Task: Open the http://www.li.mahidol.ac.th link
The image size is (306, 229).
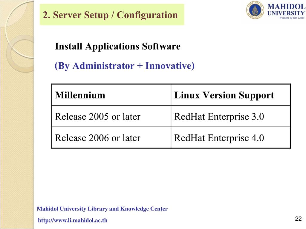Action: (73, 220)
